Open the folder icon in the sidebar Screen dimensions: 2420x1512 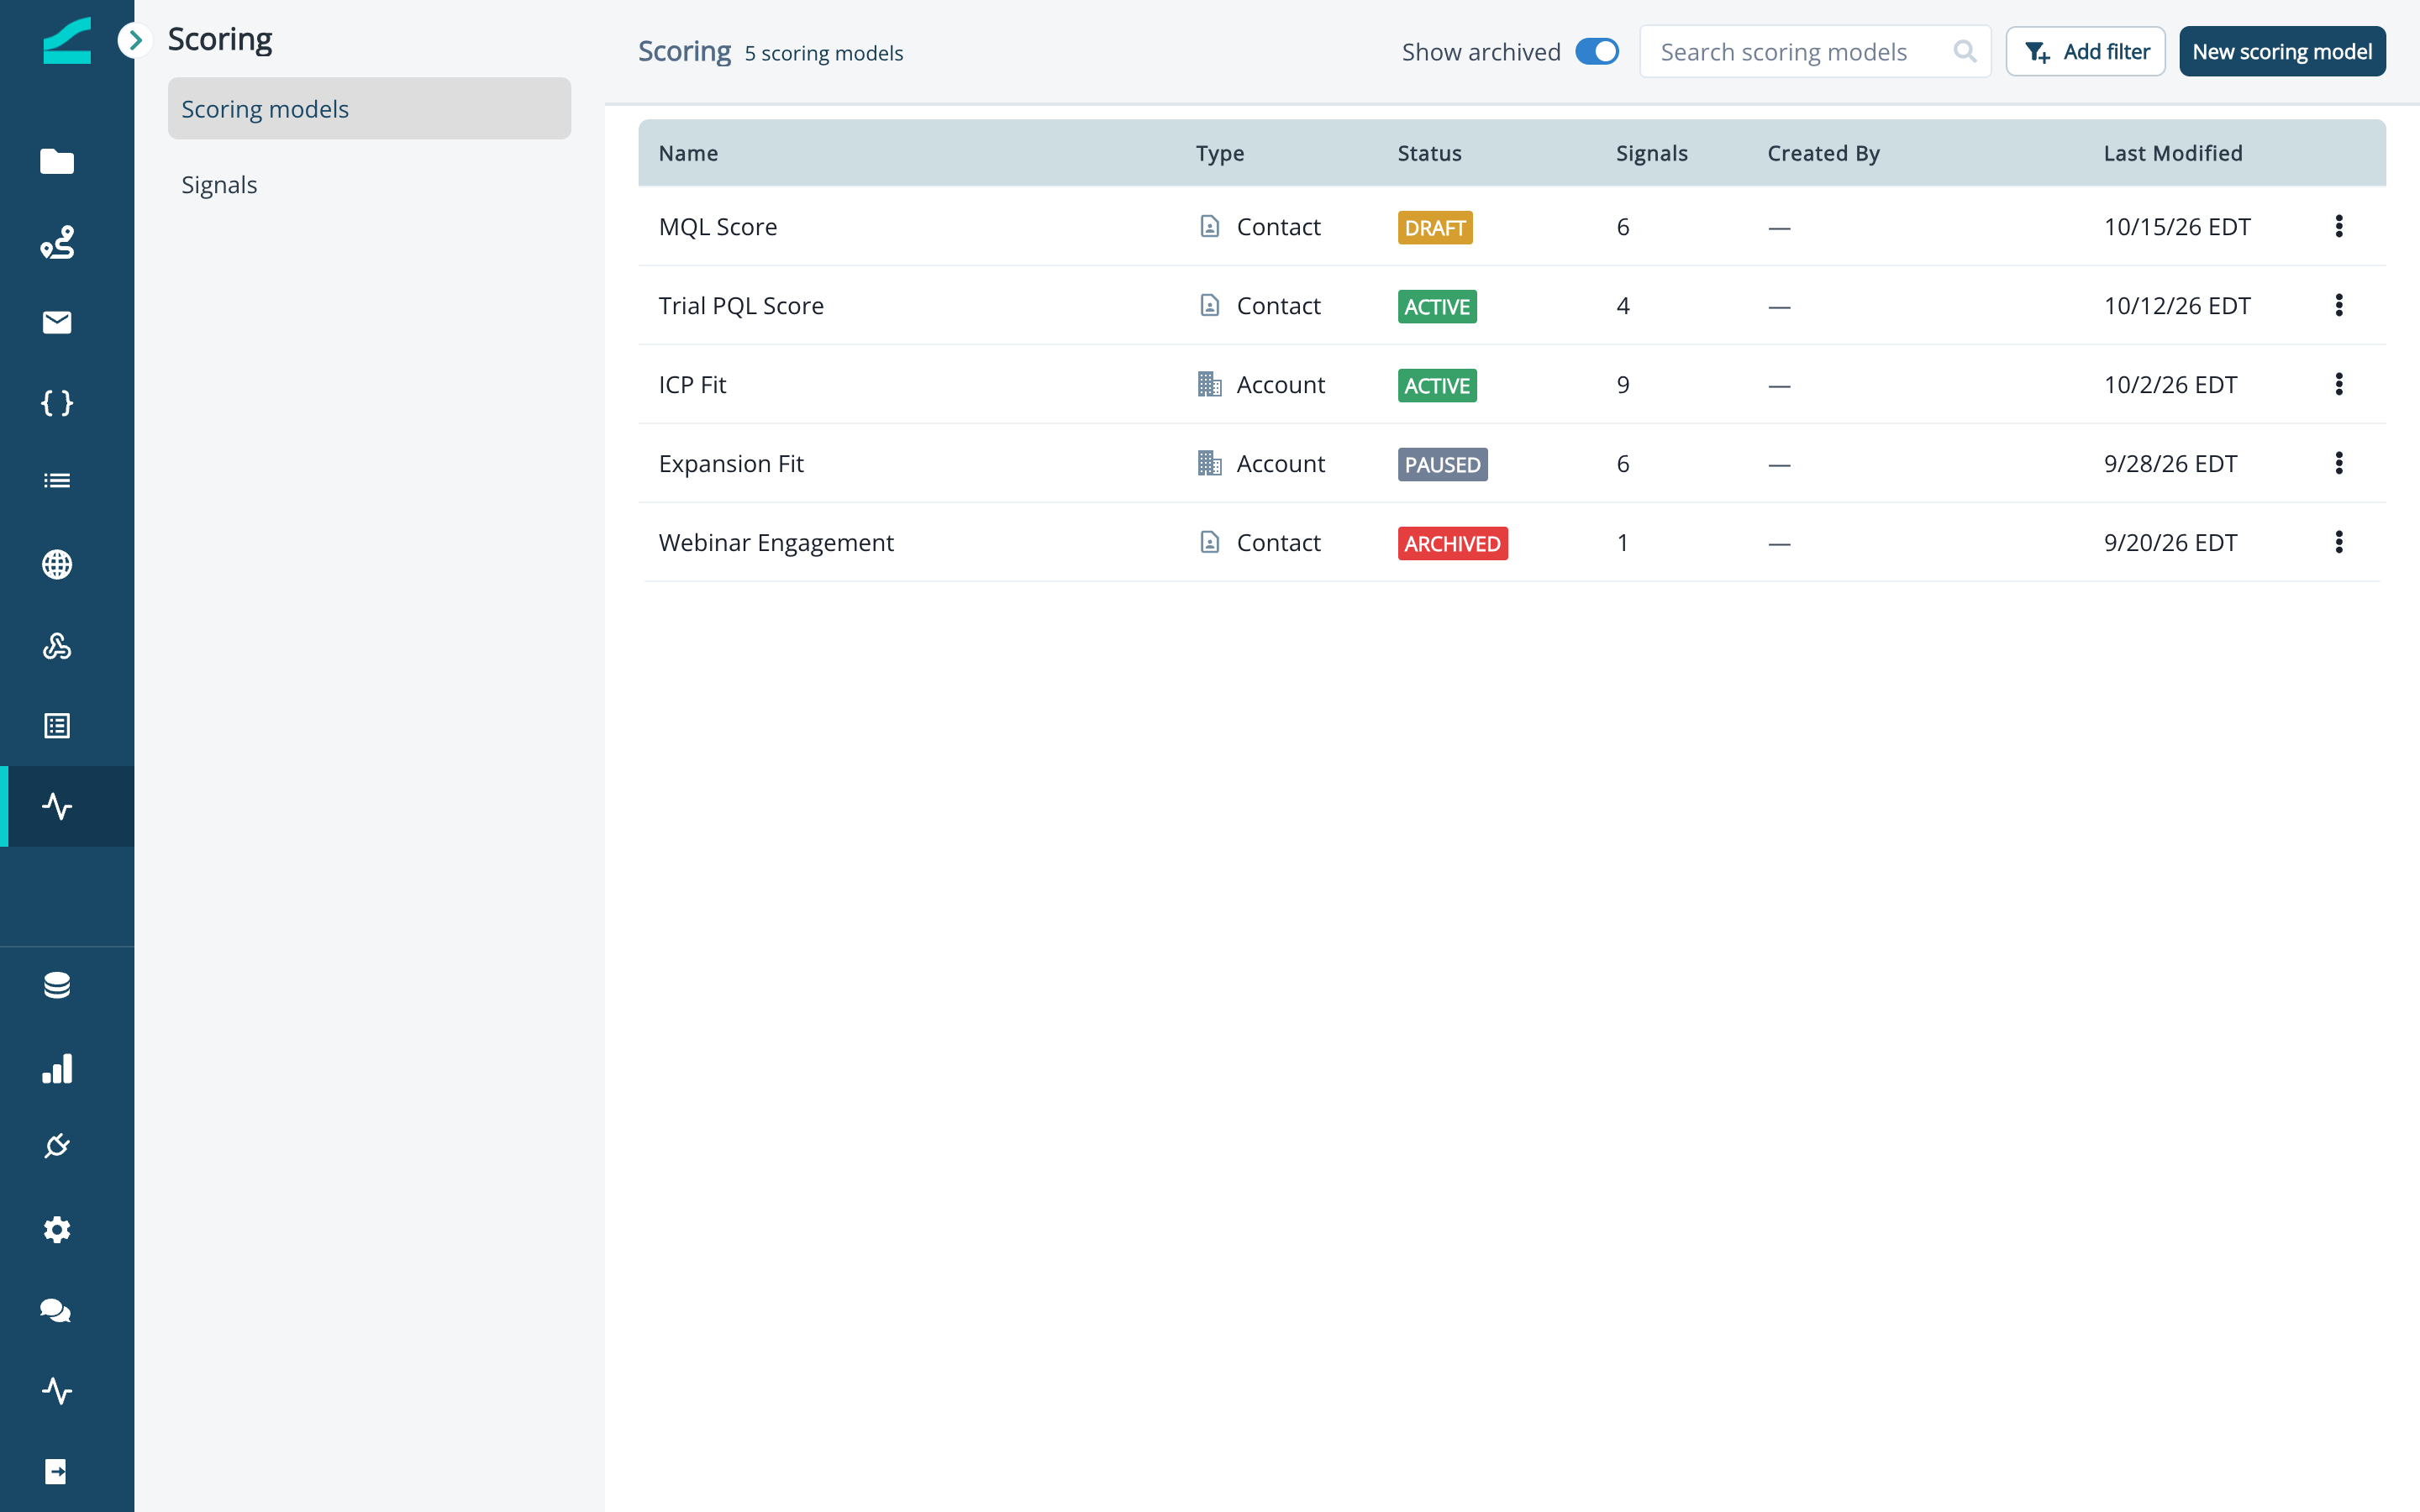click(57, 161)
